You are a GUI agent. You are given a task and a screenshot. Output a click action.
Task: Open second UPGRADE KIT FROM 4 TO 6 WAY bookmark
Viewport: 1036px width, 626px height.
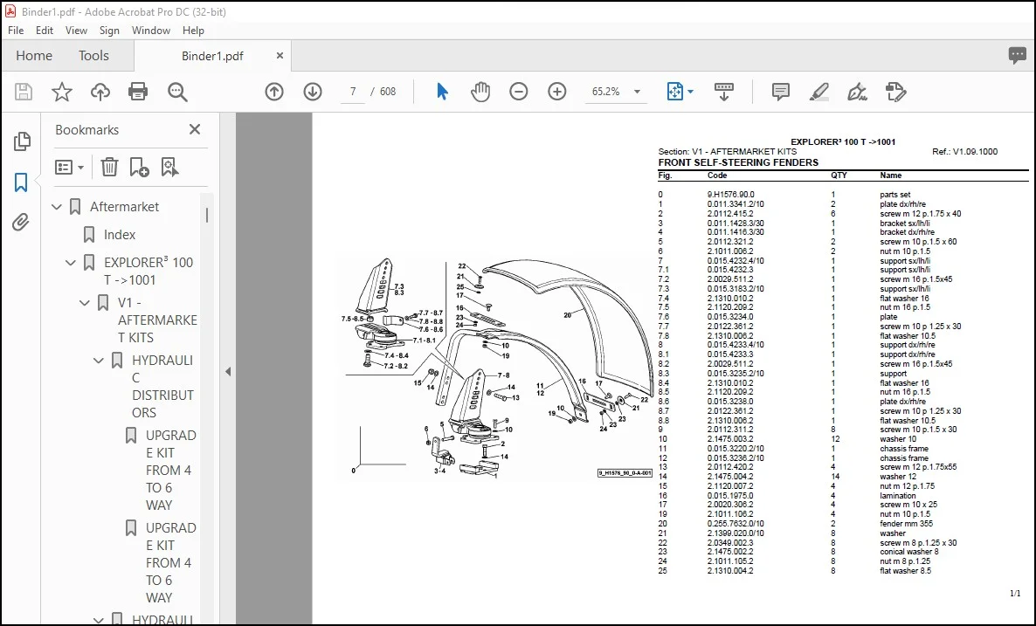[171, 562]
